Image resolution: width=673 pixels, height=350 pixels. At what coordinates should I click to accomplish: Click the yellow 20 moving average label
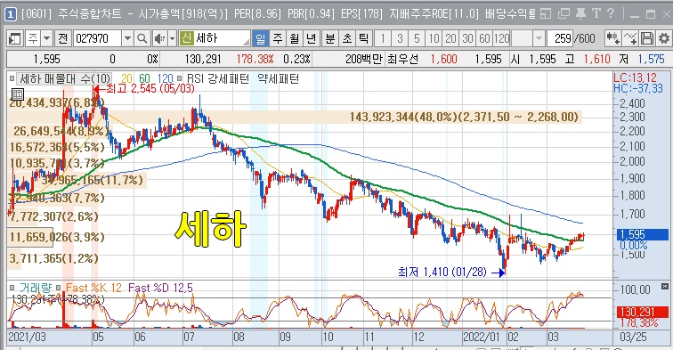point(126,78)
